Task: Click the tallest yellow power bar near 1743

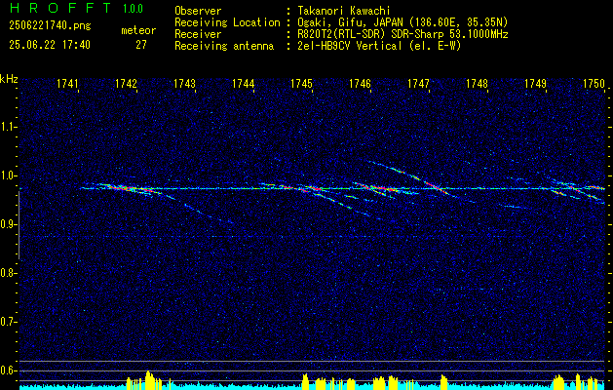Action: coord(150,380)
